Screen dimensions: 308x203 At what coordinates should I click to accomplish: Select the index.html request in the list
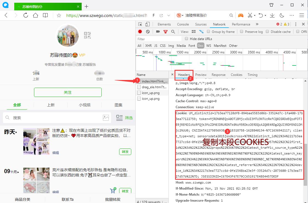point(154,81)
